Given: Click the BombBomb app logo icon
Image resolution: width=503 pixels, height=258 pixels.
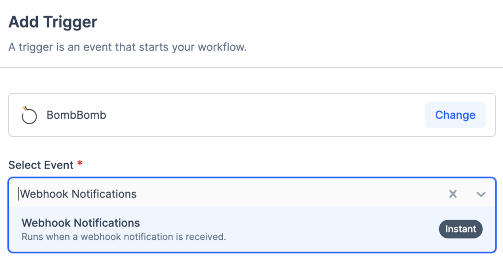Looking at the screenshot, I should (29, 115).
